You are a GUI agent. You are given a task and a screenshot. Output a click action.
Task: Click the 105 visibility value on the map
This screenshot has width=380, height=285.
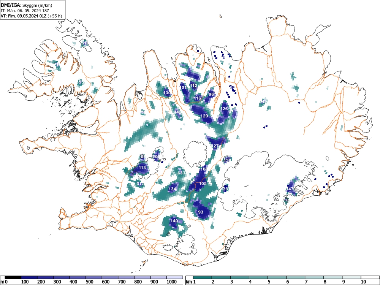[203, 184]
